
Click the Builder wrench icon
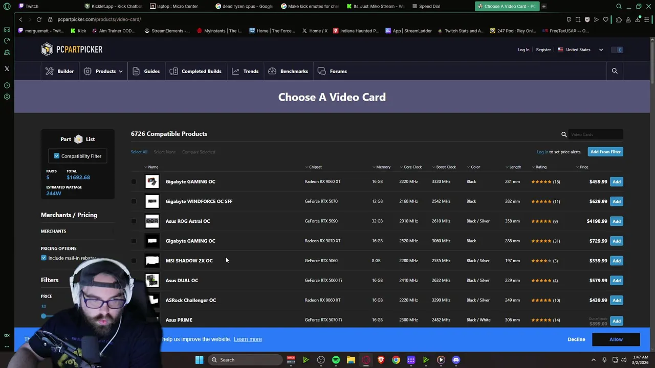(49, 71)
